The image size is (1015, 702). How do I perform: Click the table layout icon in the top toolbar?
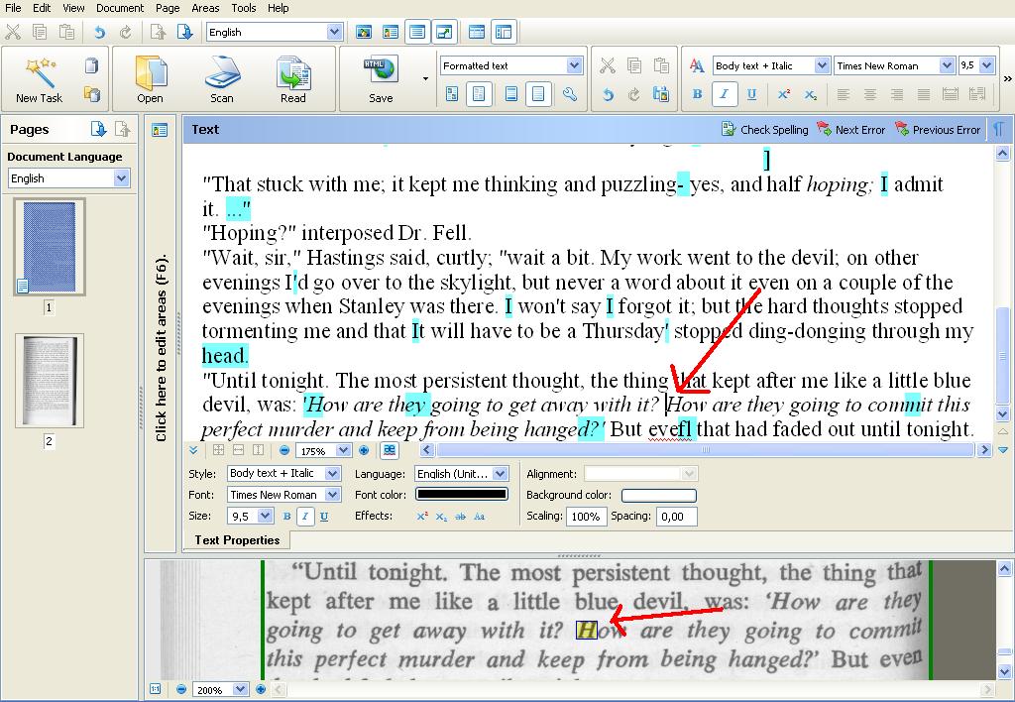click(477, 32)
